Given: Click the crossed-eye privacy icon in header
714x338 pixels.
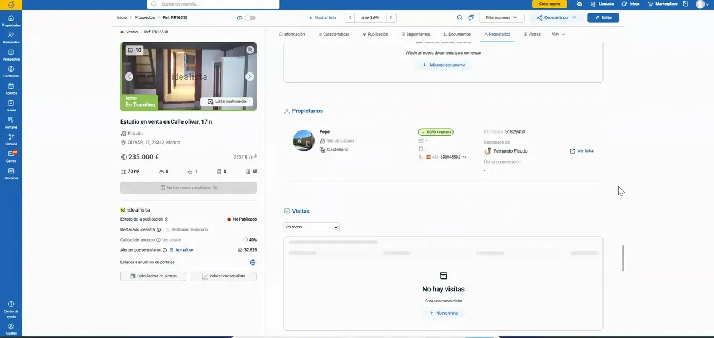Looking at the screenshot, I should [580, 4].
